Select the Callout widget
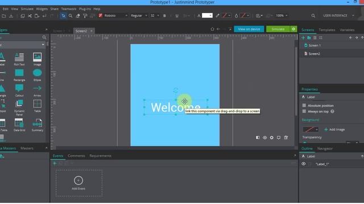 [19, 91]
